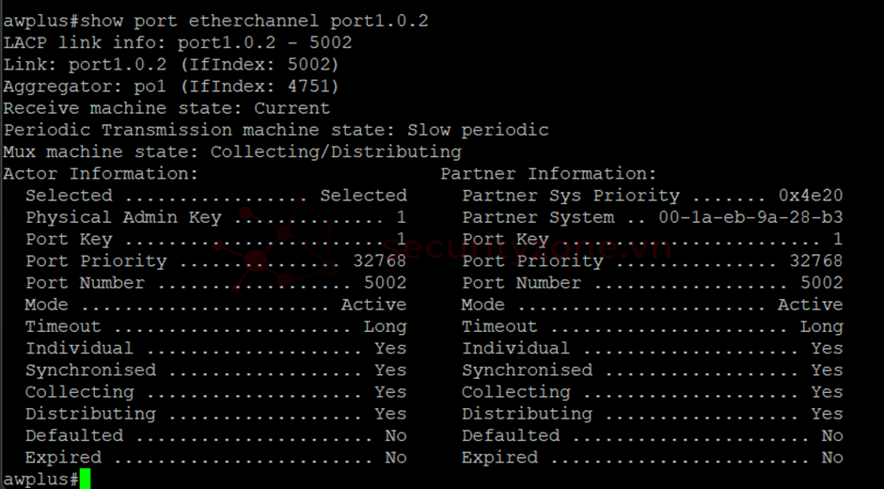Click the green cursor at awplus prompt
Viewport: 884px width, 489px height.
pos(86,479)
